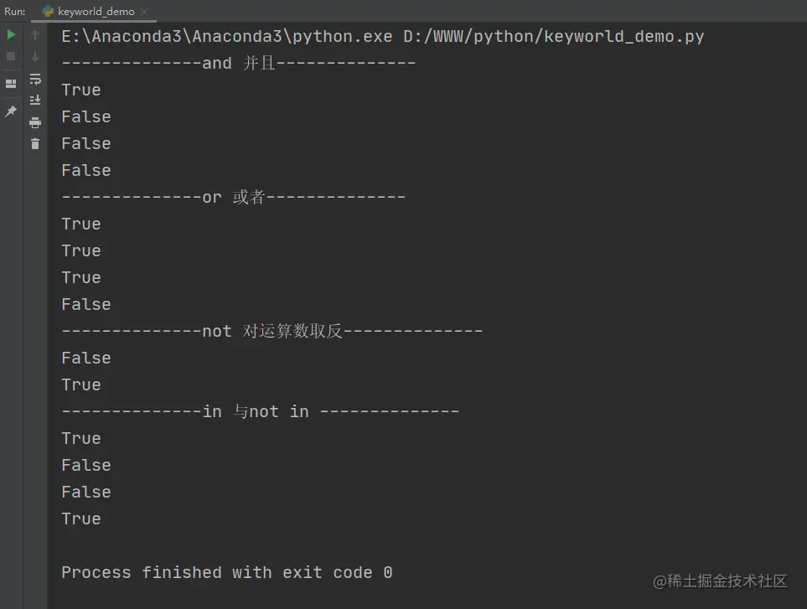Click the Stop process square icon
This screenshot has width=807, height=609.
(11, 56)
